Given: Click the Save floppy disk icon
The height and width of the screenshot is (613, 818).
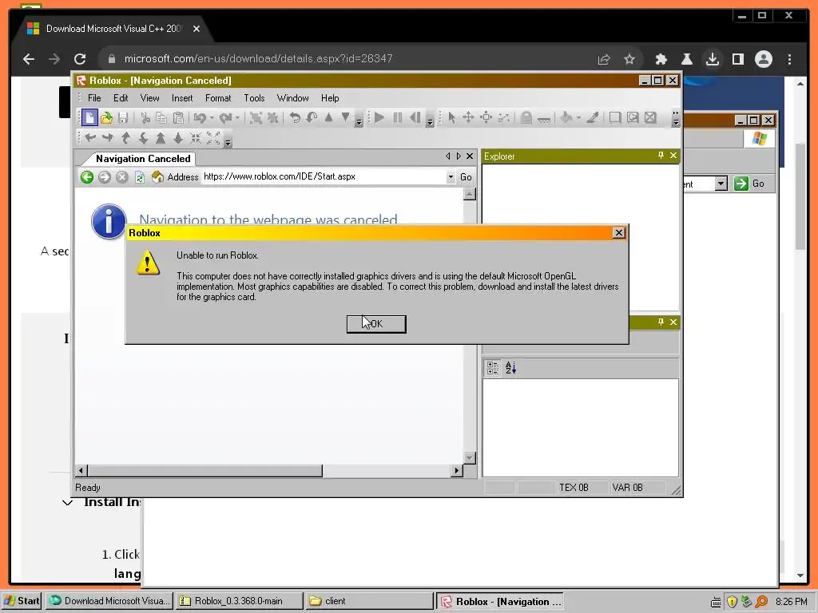Looking at the screenshot, I should pyautogui.click(x=123, y=118).
